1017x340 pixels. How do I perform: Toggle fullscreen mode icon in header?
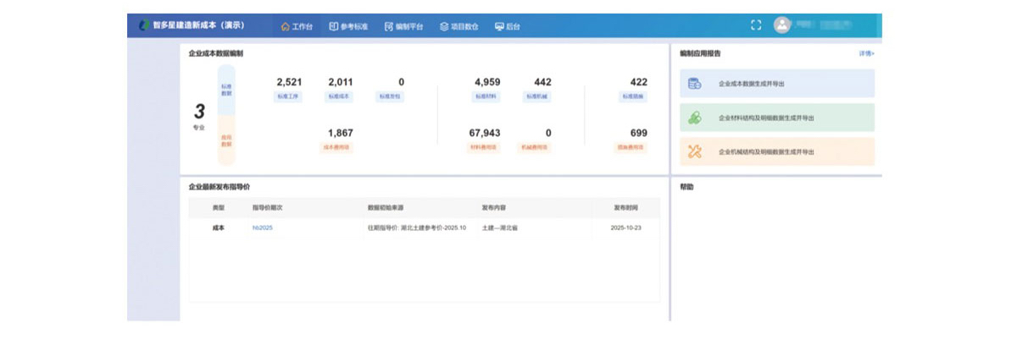[756, 25]
